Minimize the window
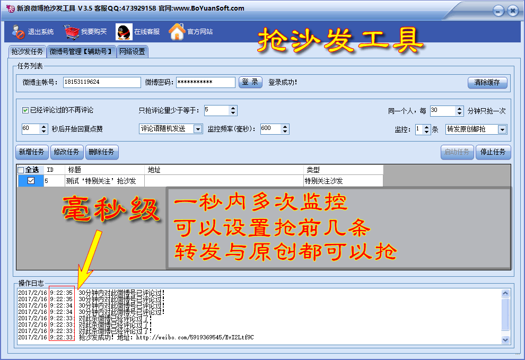525x360 pixels. (x=498, y=11)
